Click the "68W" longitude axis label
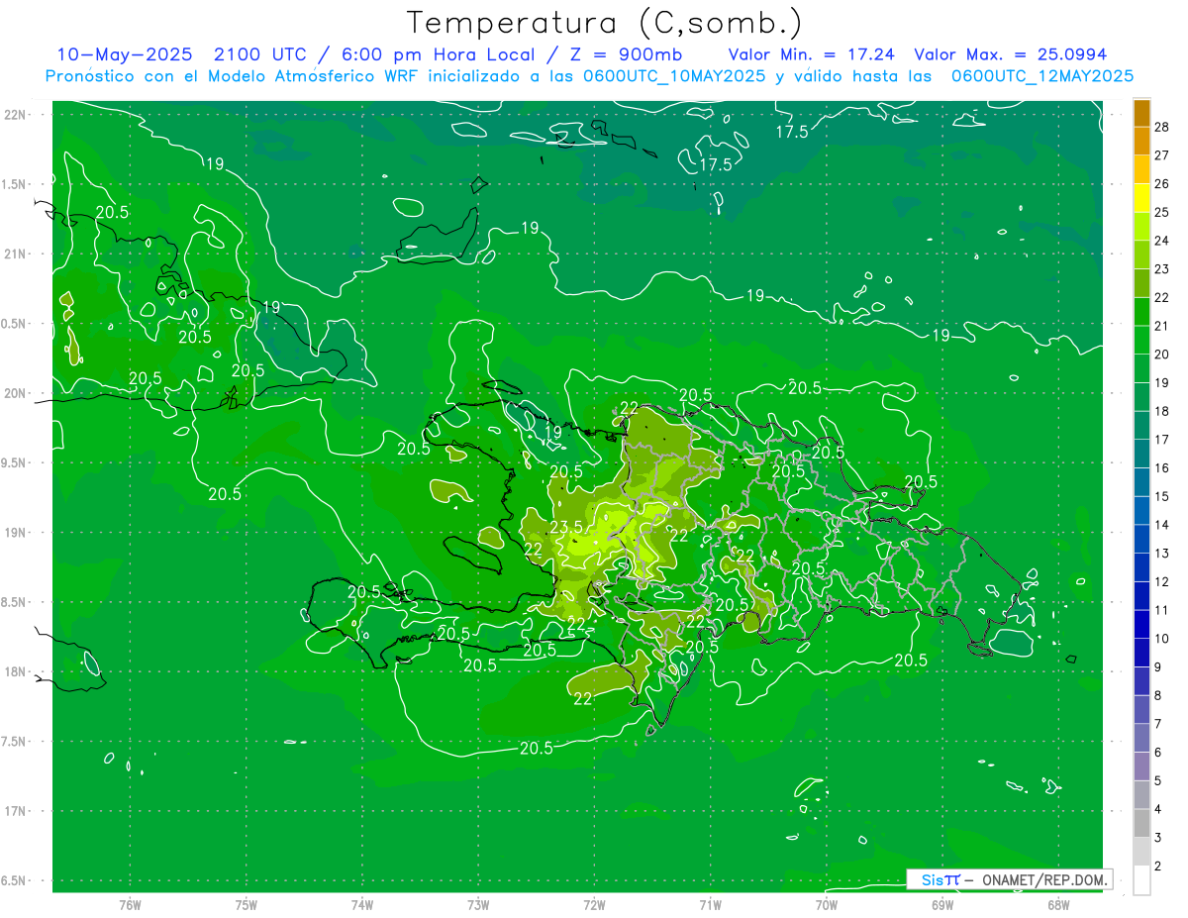Image resolution: width=1188 pixels, height=918 pixels. [x=1058, y=904]
